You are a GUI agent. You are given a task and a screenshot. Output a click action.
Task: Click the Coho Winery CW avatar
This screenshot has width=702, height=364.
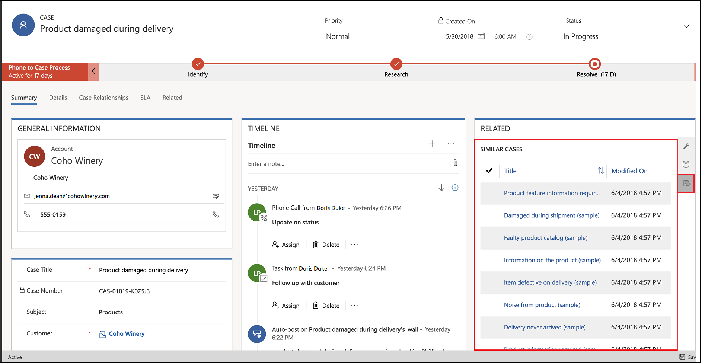click(35, 156)
